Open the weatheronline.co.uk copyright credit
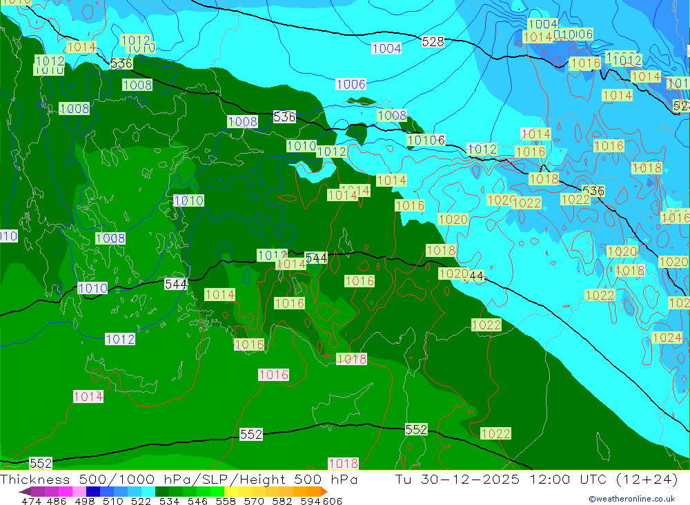Viewport: 690px width, 505px height. 632,499
